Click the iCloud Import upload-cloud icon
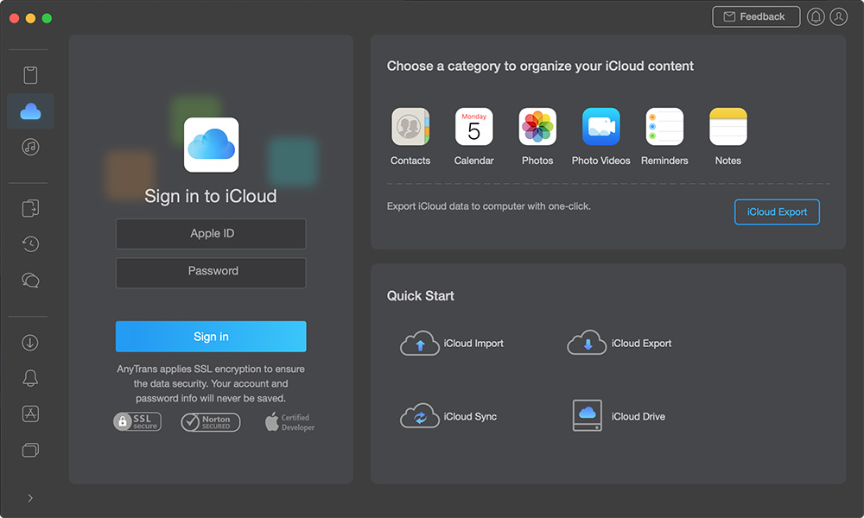864x518 pixels. tap(420, 343)
